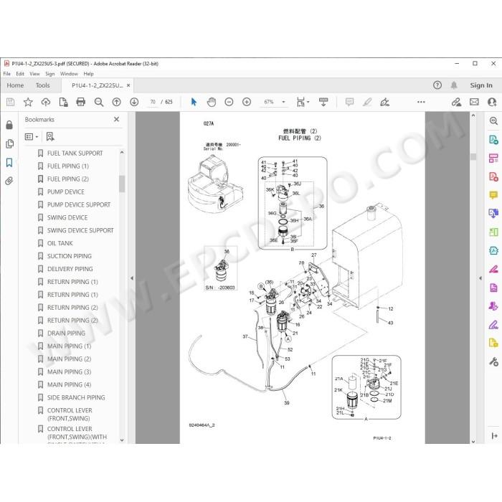Upload file to cloud icon
Image resolution: width=502 pixels, height=502 pixels.
coord(46,102)
